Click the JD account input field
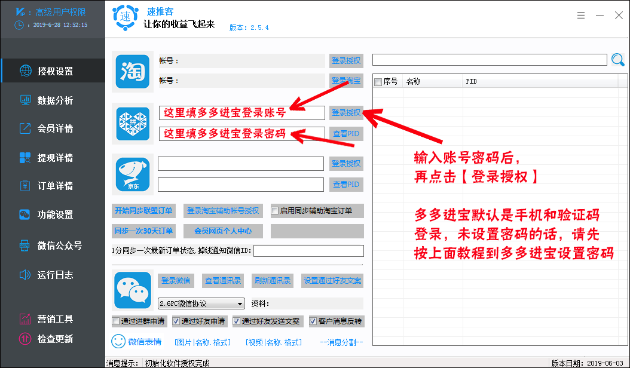The image size is (630, 368). 241,164
